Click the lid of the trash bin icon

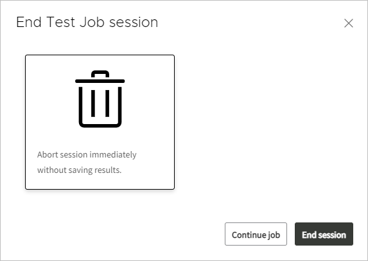coord(100,76)
